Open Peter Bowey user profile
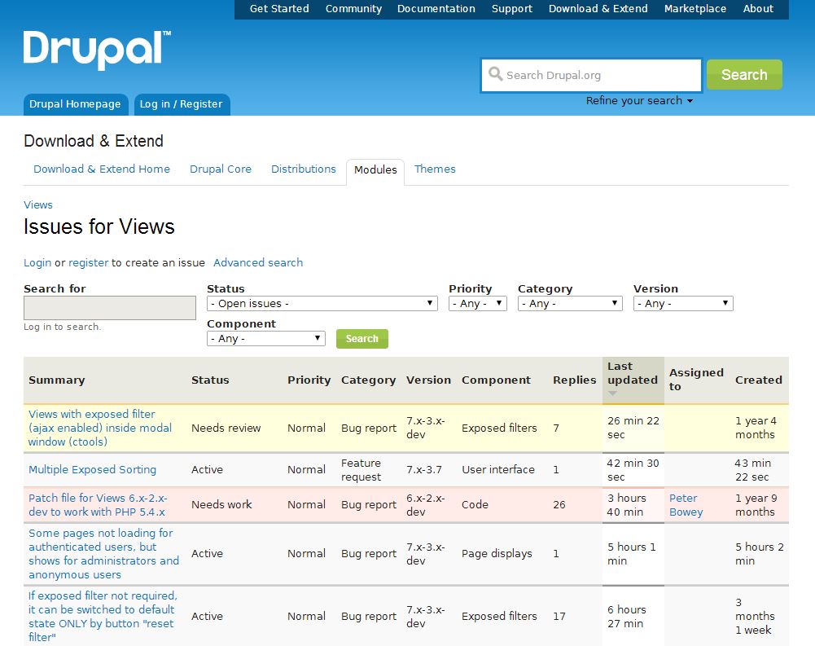This screenshot has height=646, width=815. (x=686, y=504)
